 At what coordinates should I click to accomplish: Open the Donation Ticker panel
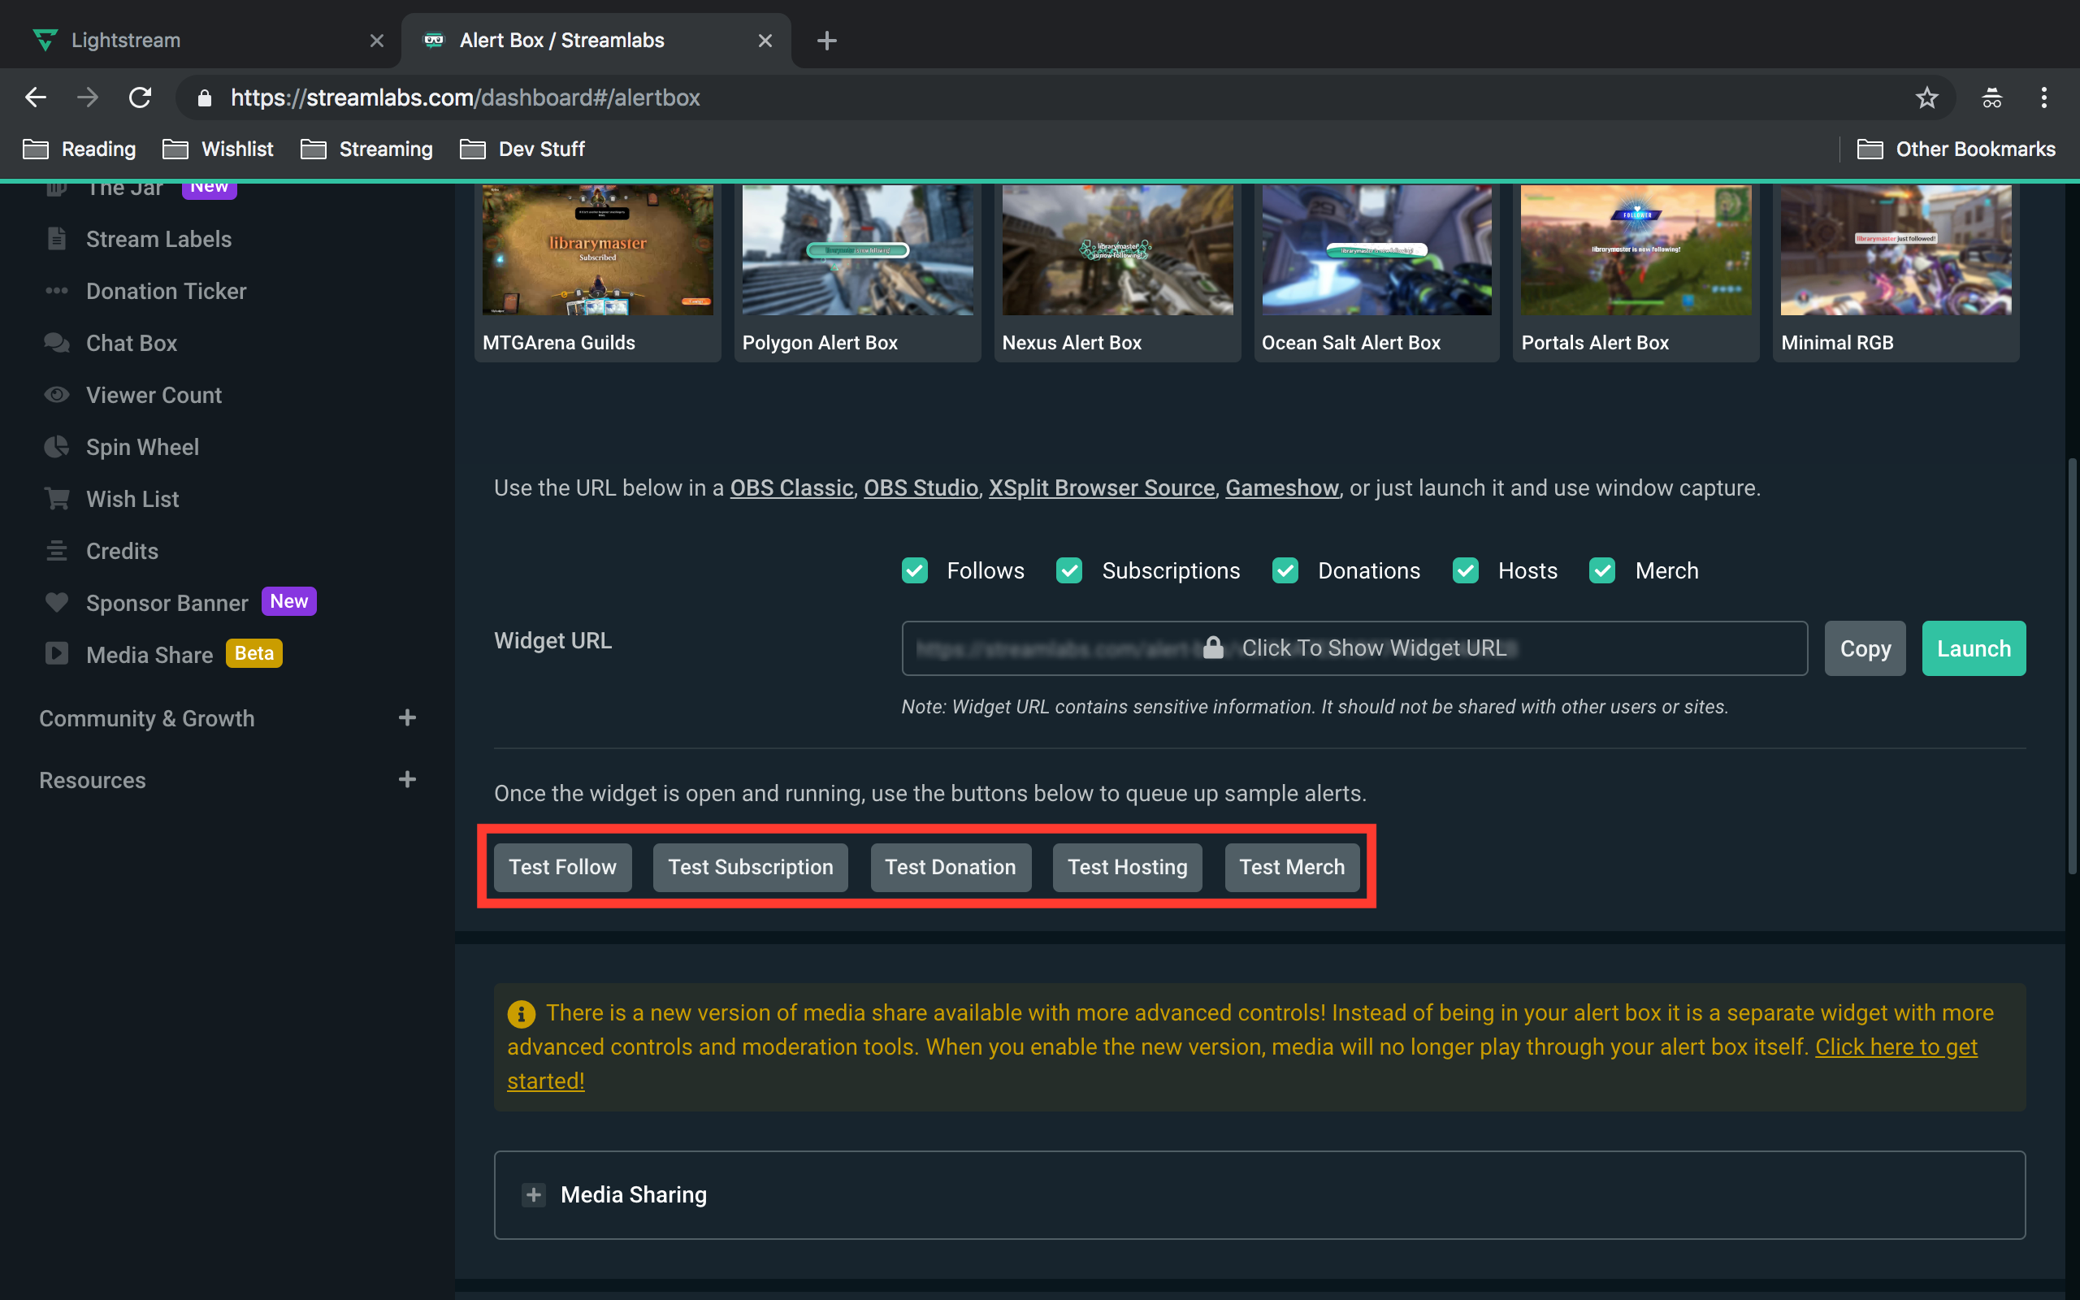point(166,291)
